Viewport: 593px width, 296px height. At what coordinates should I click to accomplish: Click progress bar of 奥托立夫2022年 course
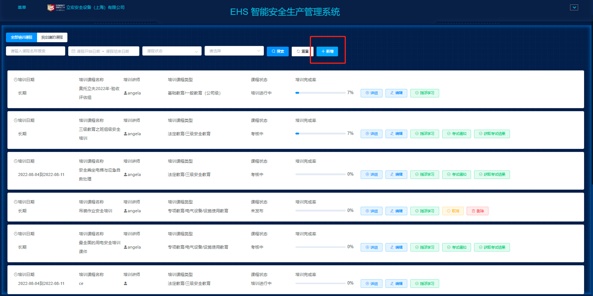click(x=320, y=93)
